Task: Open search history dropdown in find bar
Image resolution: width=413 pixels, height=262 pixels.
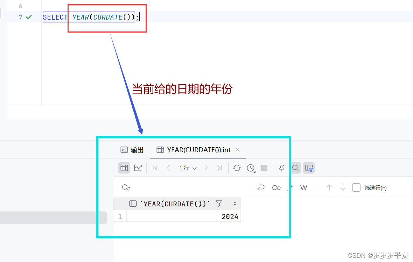Action: pos(126,187)
